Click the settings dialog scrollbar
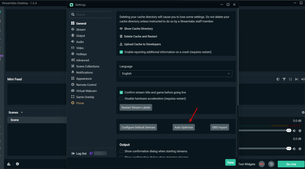This screenshot has height=169, width=305. 238,56
